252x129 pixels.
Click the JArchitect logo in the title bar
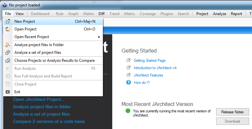5,5
